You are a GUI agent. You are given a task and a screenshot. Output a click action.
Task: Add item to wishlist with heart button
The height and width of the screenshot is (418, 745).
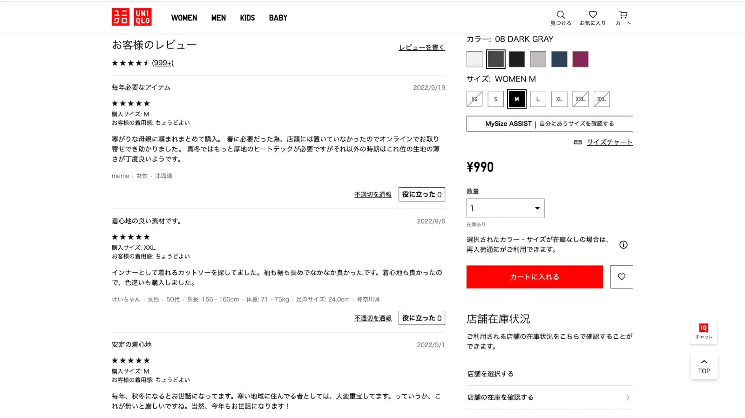[x=621, y=277]
